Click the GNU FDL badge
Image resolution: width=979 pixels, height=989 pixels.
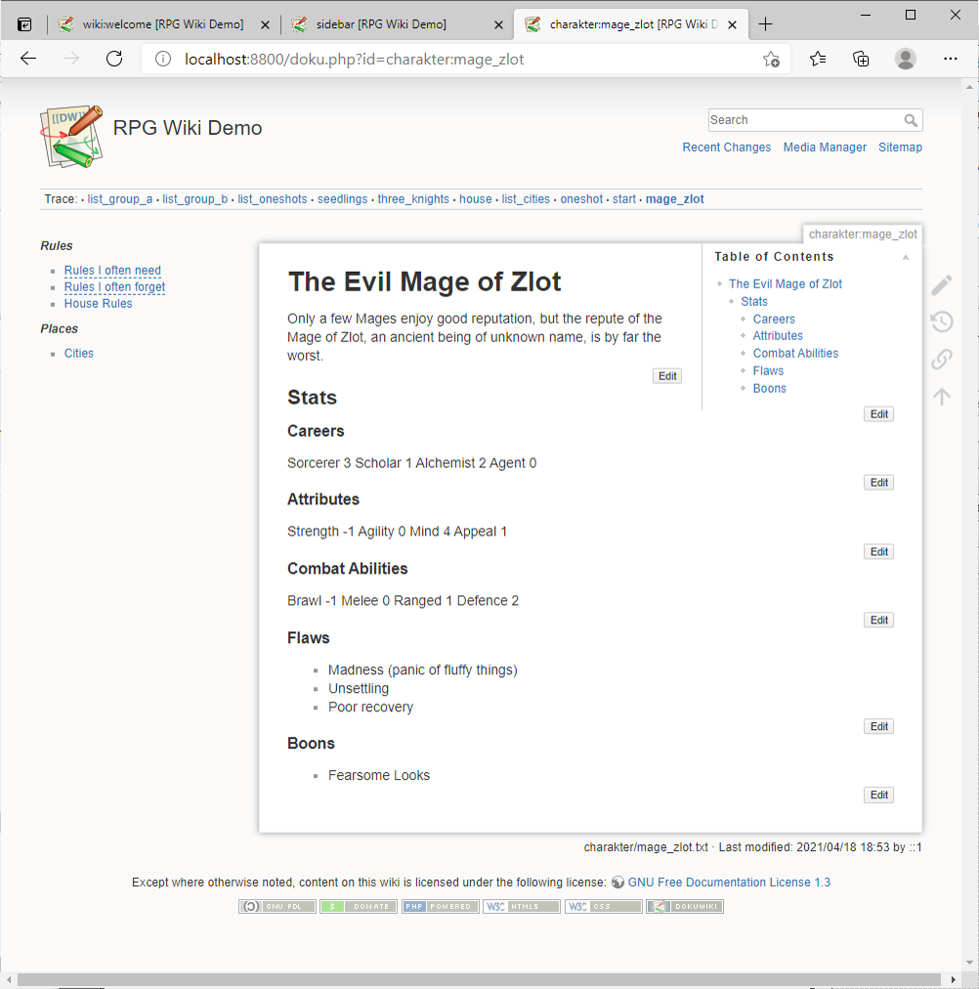(x=277, y=906)
